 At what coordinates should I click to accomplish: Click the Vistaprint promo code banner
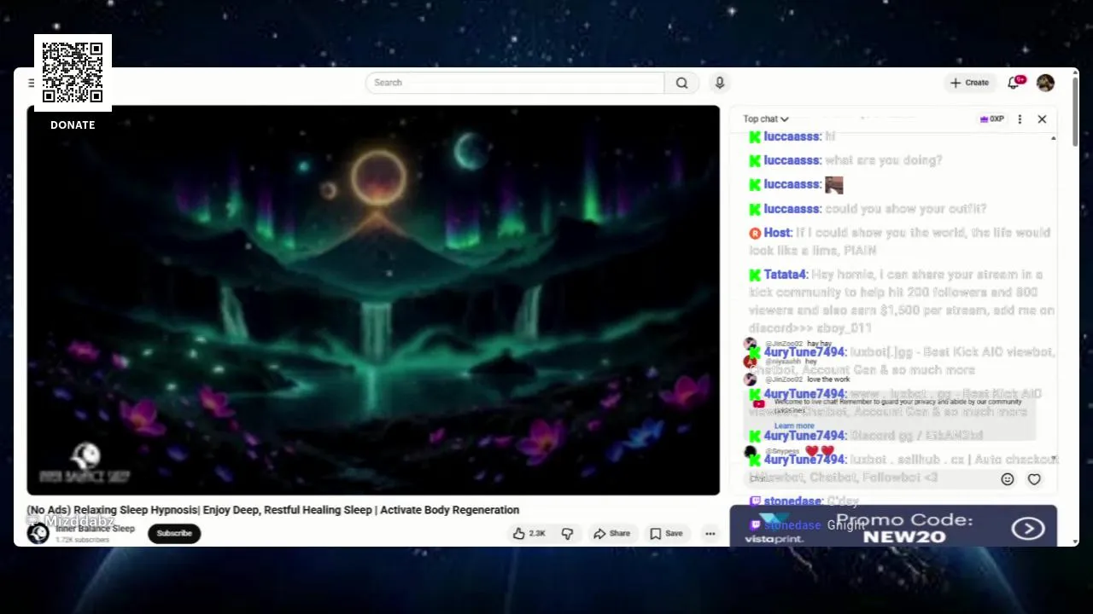coord(893,526)
